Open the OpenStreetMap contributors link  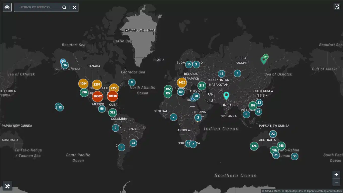click(323, 191)
